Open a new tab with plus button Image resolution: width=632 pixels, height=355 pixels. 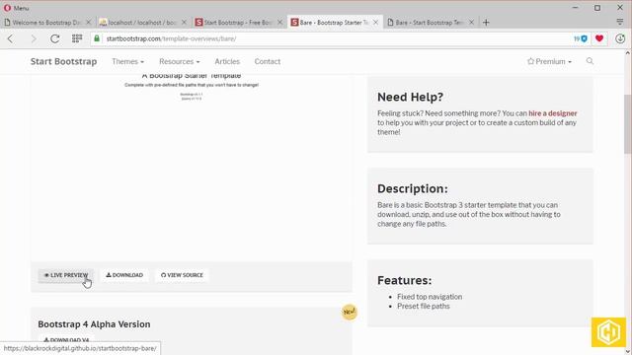(x=486, y=23)
